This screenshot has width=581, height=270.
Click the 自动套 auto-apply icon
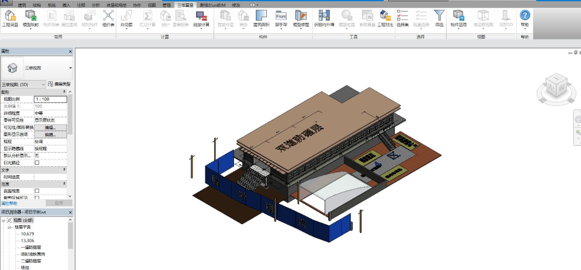tap(127, 16)
